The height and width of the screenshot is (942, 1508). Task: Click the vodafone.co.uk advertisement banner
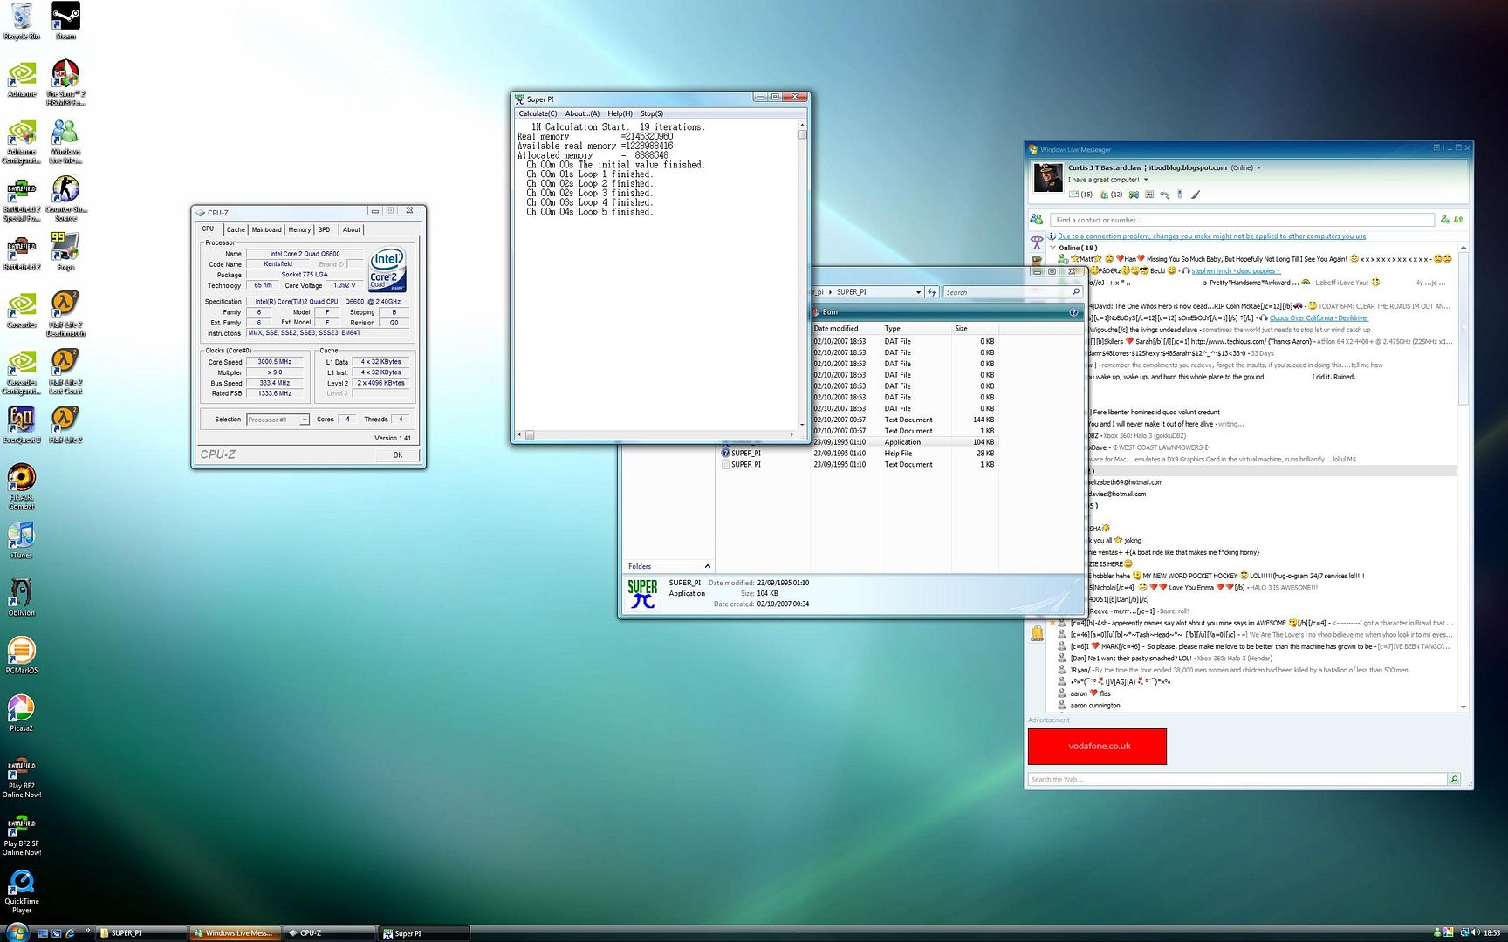click(1097, 747)
